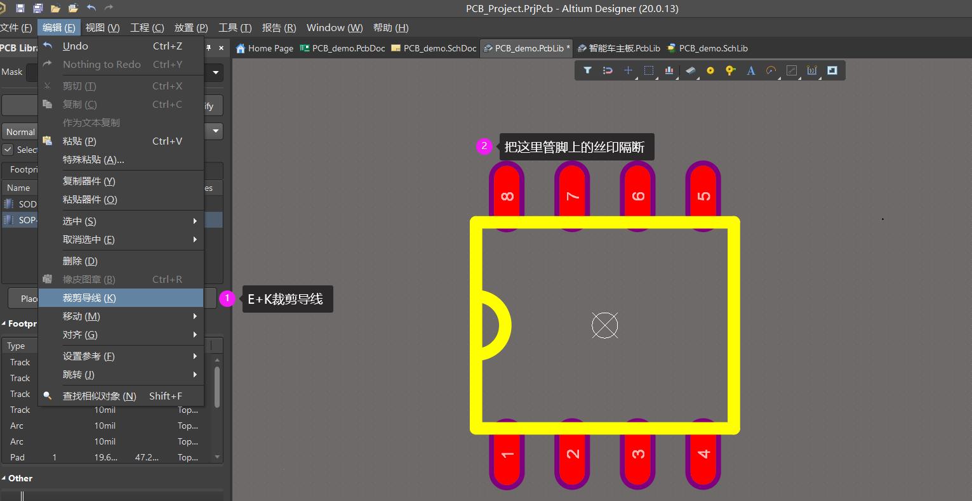Click the Open Project icon
The image size is (972, 501).
(x=73, y=8)
